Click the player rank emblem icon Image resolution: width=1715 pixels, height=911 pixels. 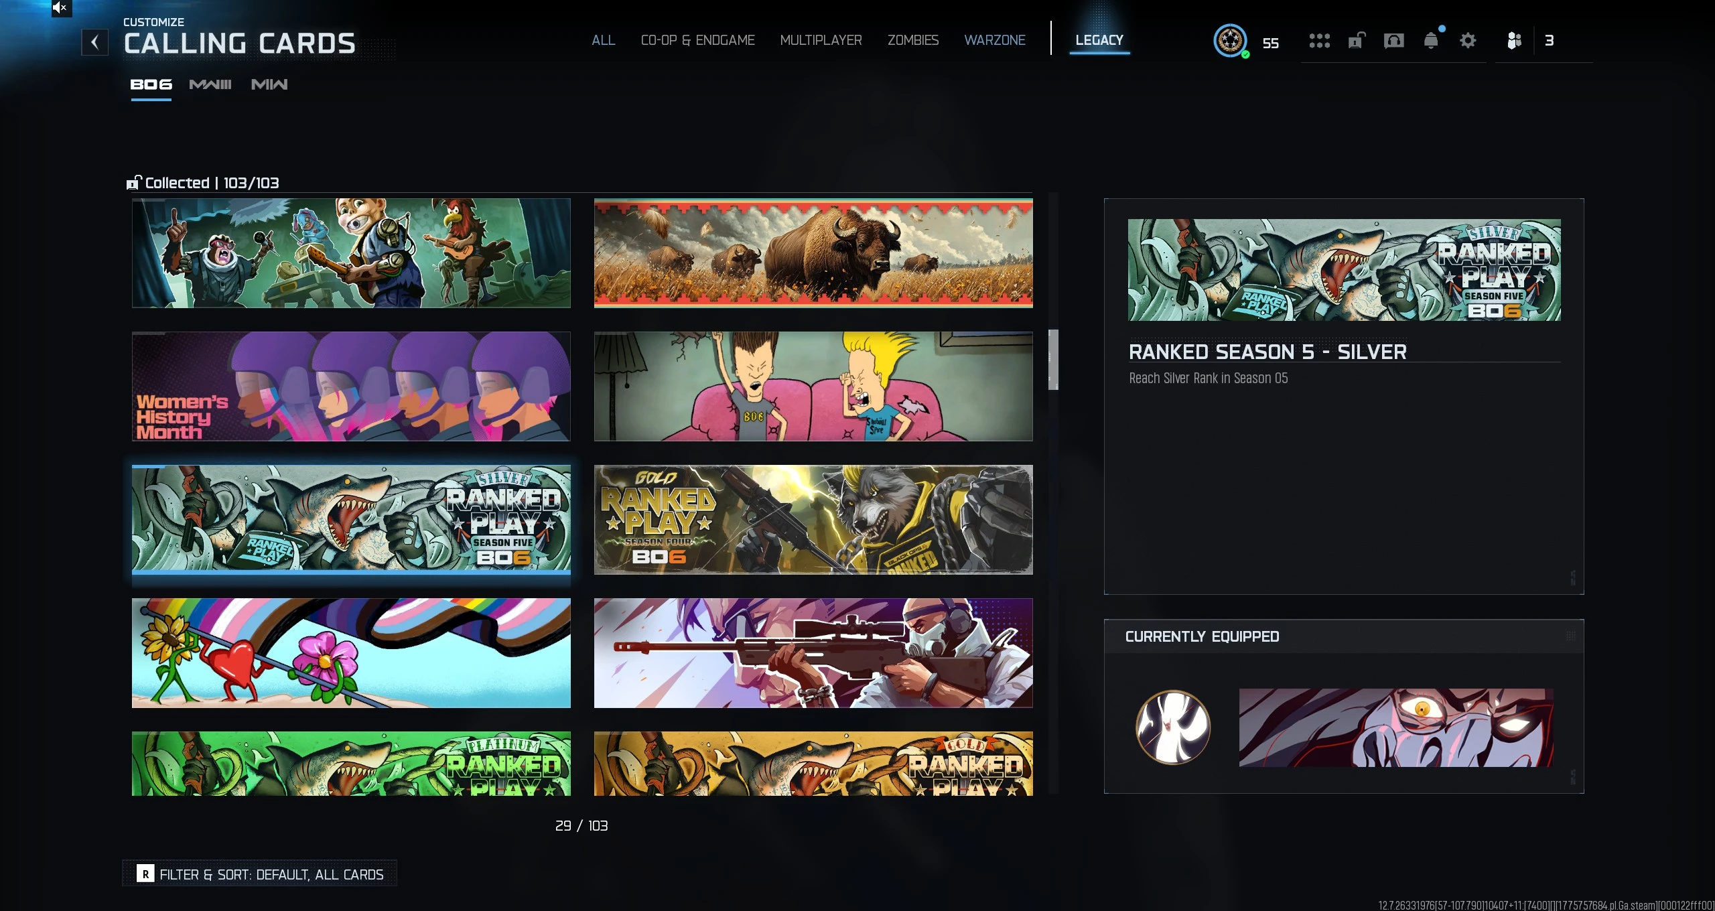(1230, 41)
